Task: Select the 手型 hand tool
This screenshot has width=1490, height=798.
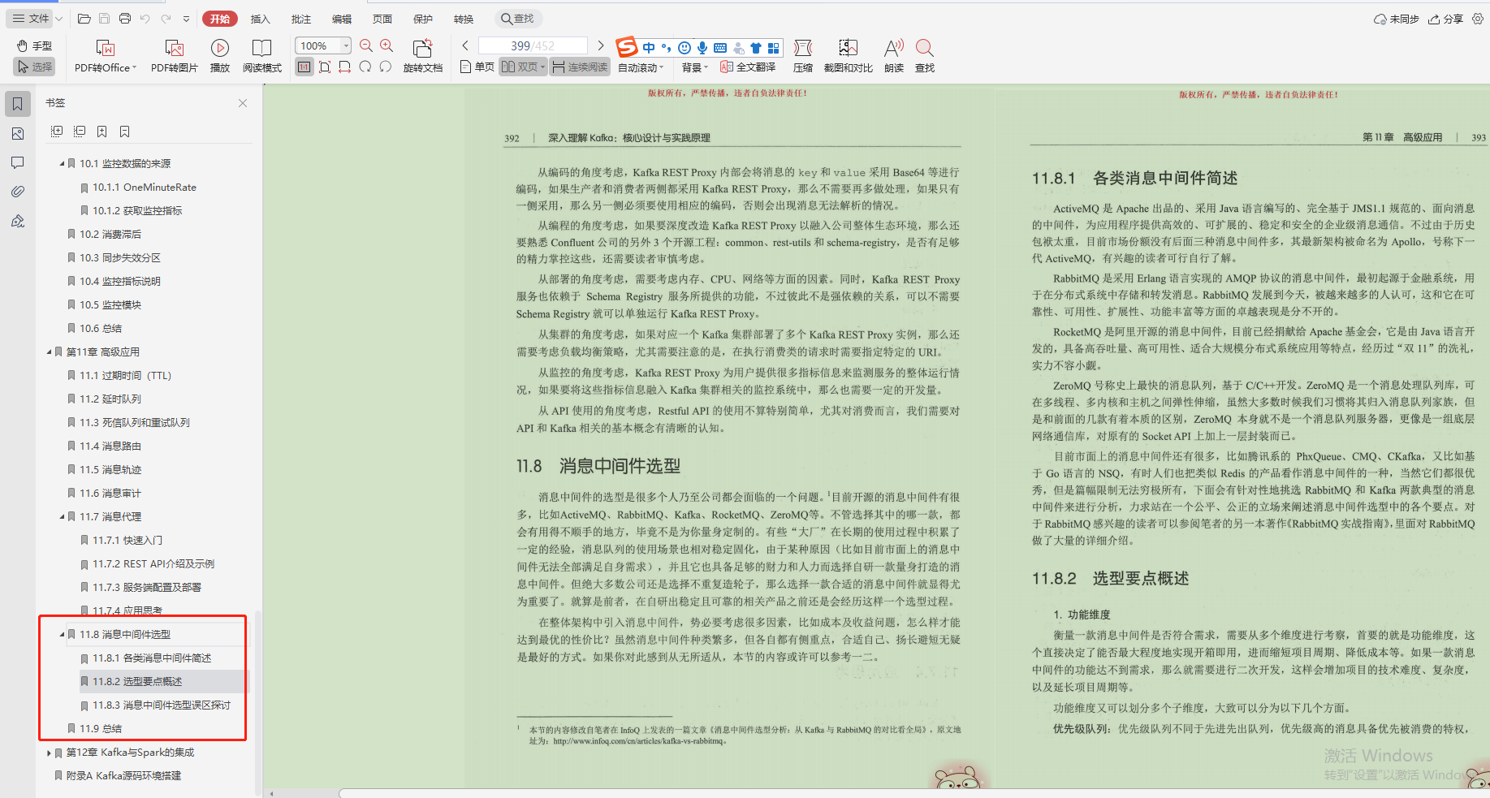Action: coord(35,45)
